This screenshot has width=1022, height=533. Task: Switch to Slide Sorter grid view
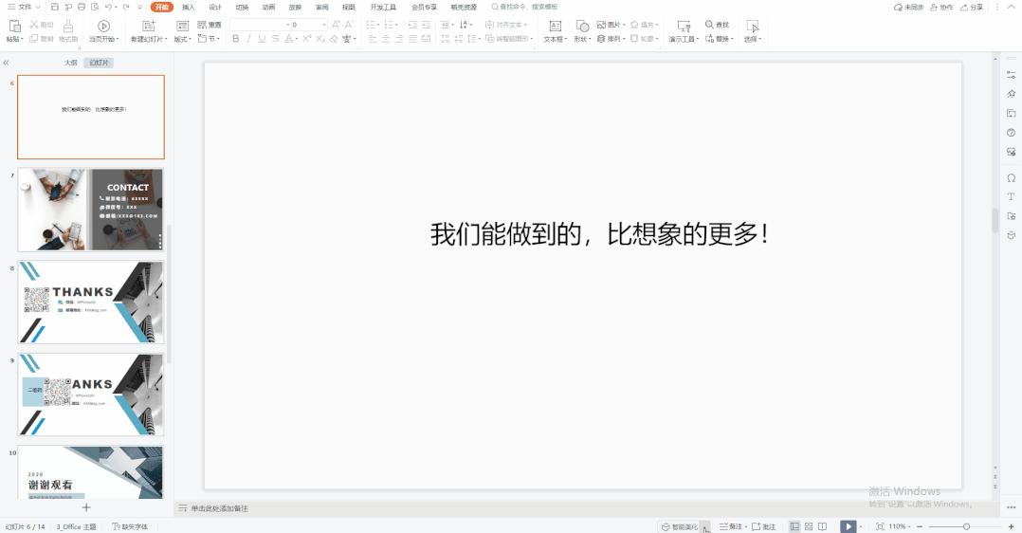809,526
